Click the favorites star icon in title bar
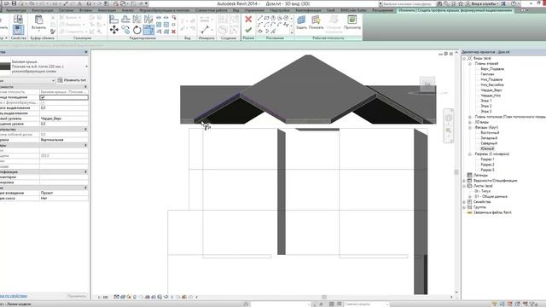Viewport: 546px width, 307px height. coord(461,3)
